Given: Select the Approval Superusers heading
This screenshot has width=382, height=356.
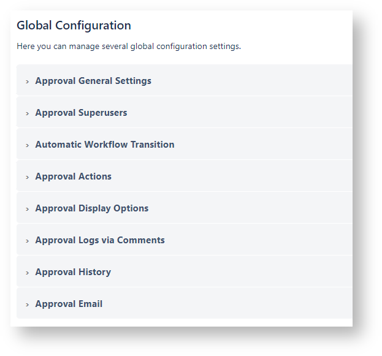Looking at the screenshot, I should coord(81,113).
